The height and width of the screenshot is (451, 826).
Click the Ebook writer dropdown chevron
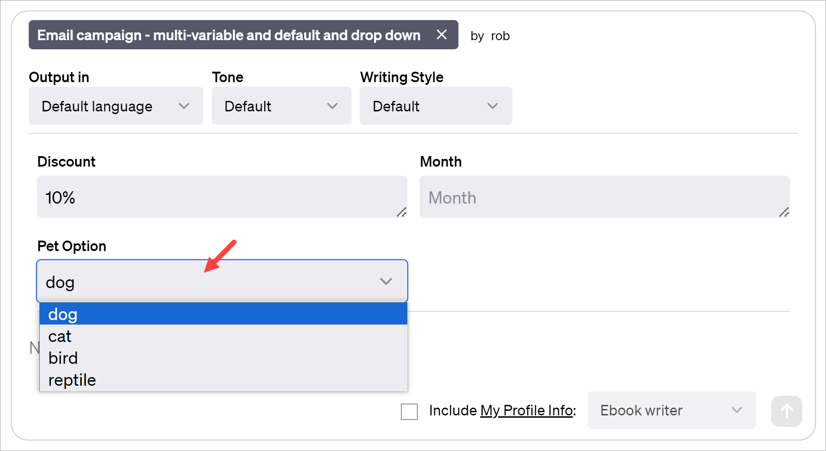pos(736,410)
